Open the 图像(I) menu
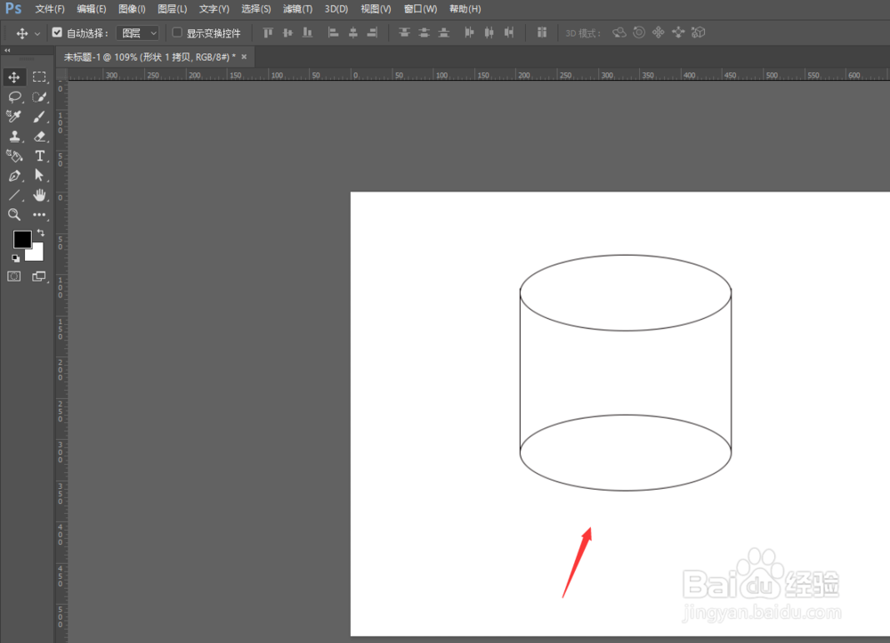 [133, 9]
